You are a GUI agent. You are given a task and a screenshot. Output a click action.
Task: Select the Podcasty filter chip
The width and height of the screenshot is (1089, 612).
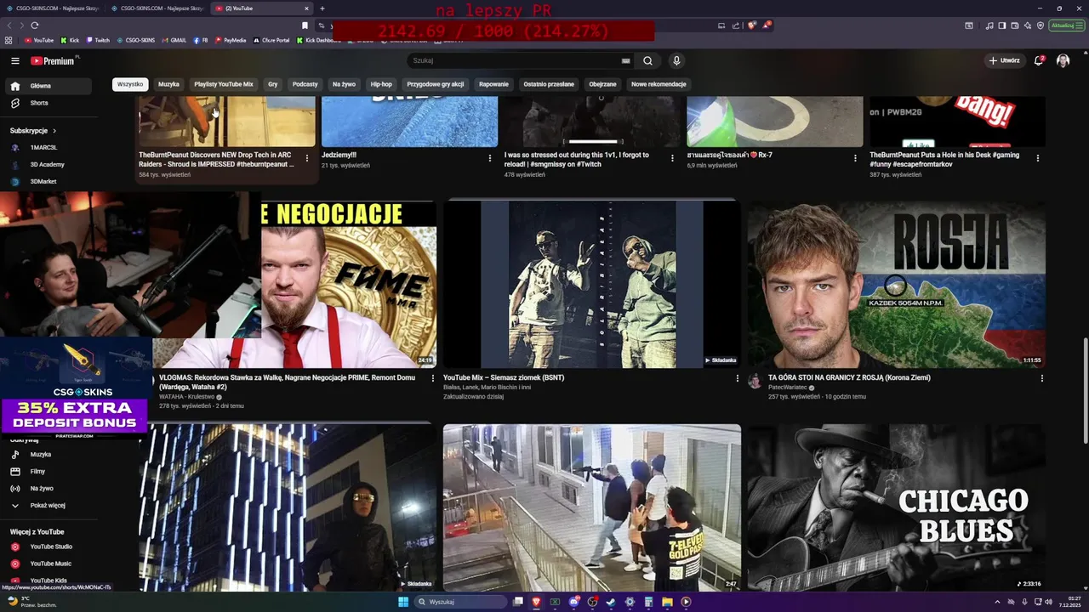[305, 84]
